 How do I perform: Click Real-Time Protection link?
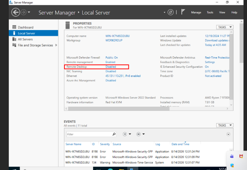coord(217,57)
